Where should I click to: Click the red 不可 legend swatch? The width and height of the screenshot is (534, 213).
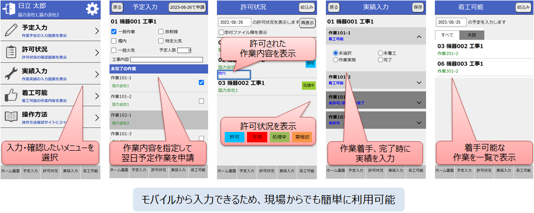coord(256,137)
